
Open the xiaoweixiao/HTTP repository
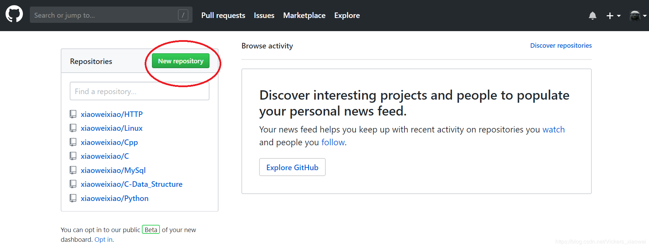(x=112, y=114)
